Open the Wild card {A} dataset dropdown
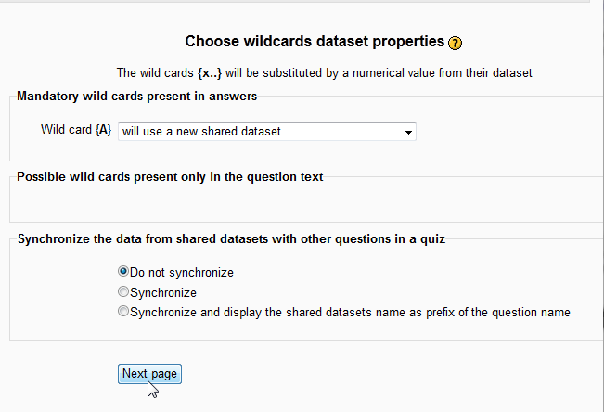The image size is (604, 412). coord(266,132)
